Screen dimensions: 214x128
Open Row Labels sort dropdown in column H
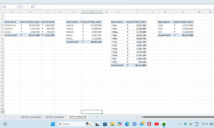pos(125,22)
